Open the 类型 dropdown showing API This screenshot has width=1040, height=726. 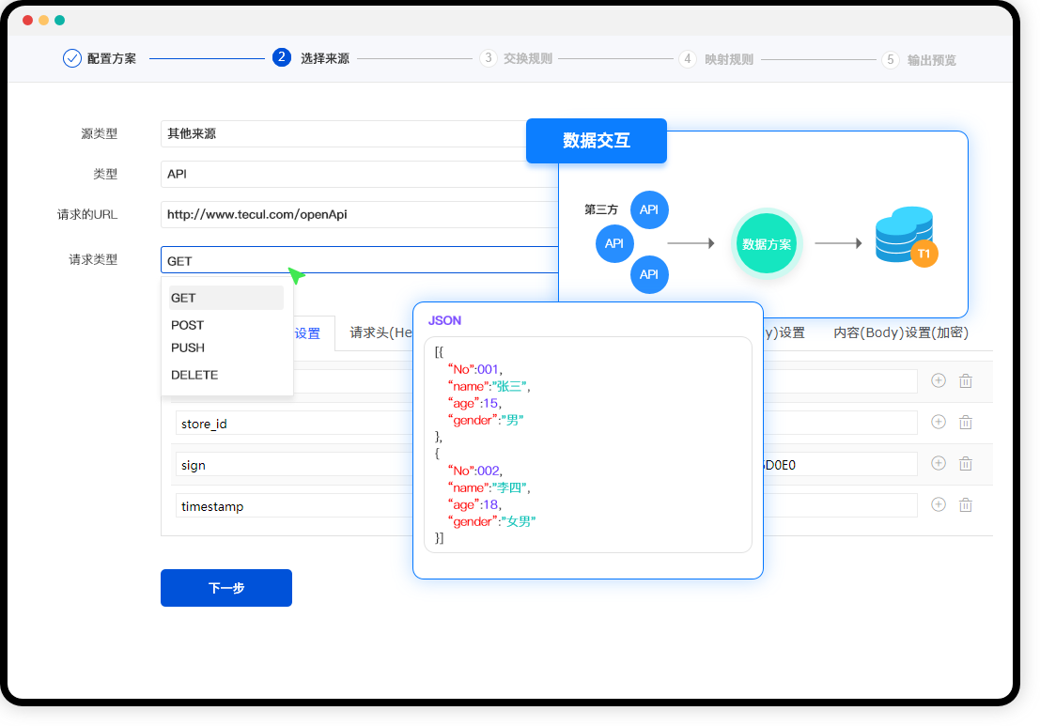tap(360, 174)
